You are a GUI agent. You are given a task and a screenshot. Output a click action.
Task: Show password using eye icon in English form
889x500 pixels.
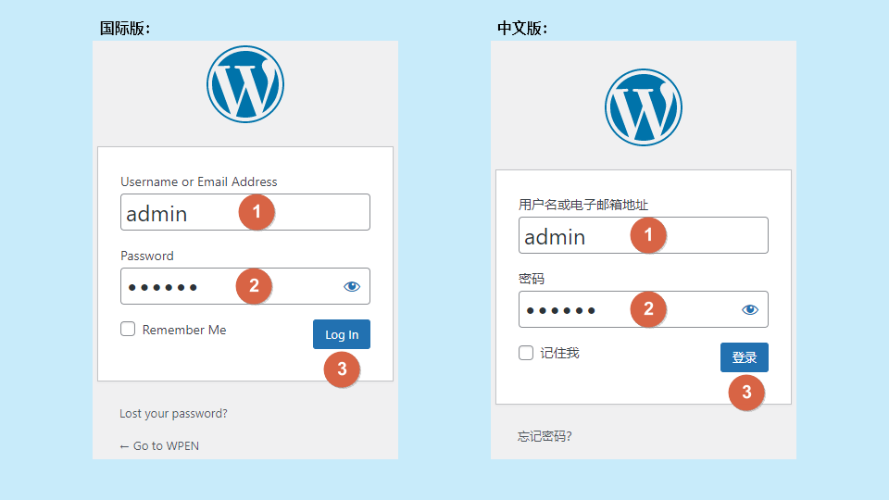pyautogui.click(x=352, y=286)
